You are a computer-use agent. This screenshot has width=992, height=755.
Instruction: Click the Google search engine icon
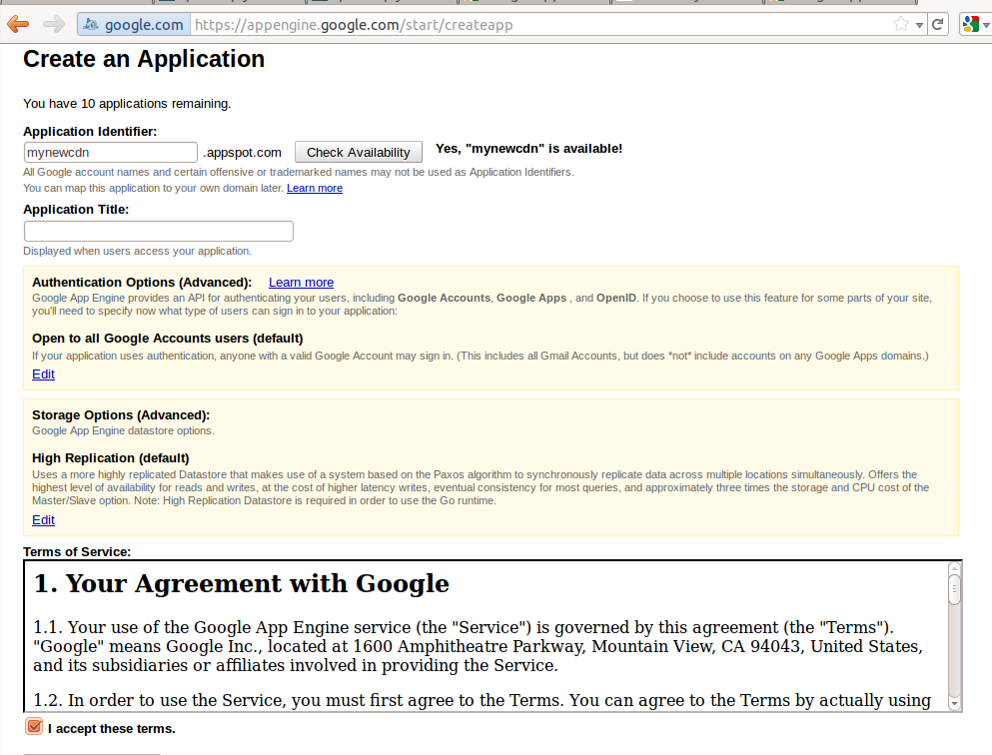point(970,25)
